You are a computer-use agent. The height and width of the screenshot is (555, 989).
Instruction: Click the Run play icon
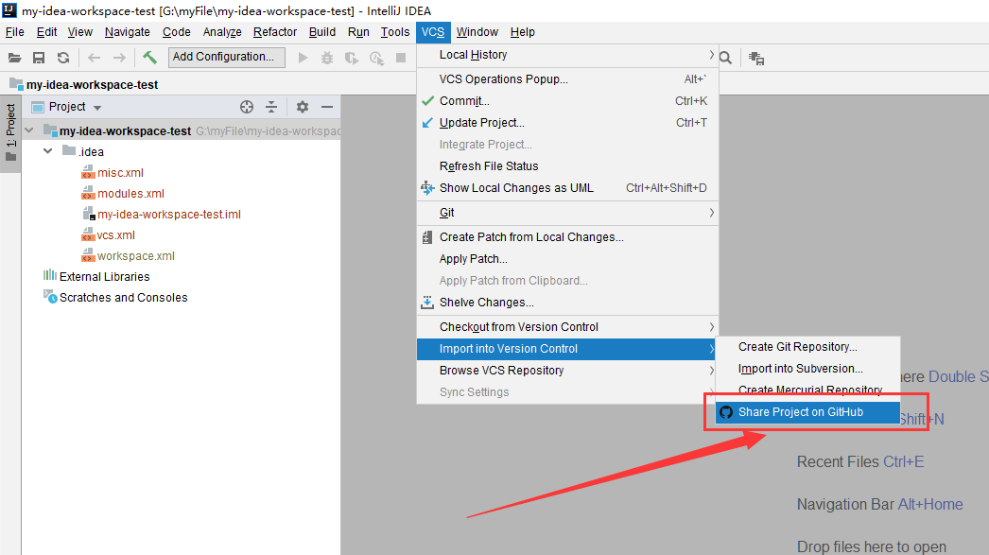click(x=303, y=58)
